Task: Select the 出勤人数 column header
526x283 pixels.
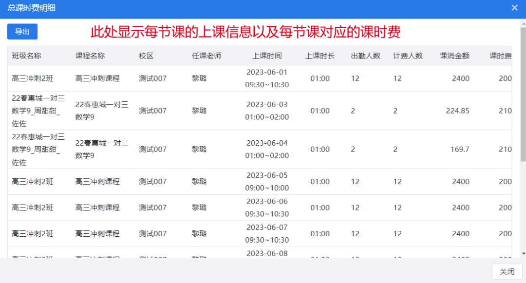Action: click(x=366, y=56)
